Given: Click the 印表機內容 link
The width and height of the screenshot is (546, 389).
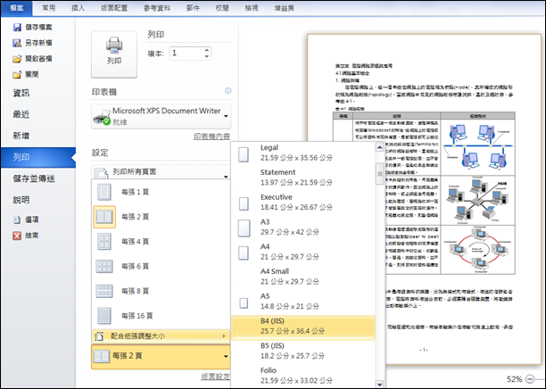Looking at the screenshot, I should (x=211, y=137).
